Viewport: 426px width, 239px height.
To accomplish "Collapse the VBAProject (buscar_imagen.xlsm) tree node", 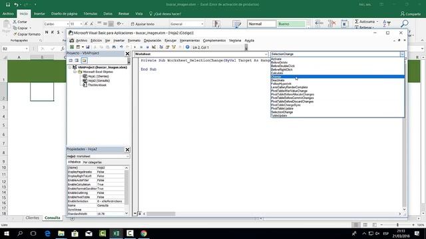I will point(70,67).
